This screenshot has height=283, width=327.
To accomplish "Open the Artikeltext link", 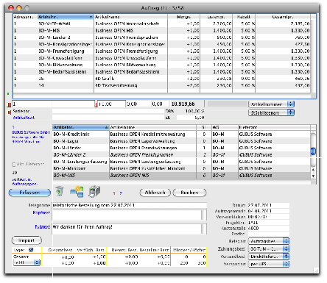I will coord(24,118).
